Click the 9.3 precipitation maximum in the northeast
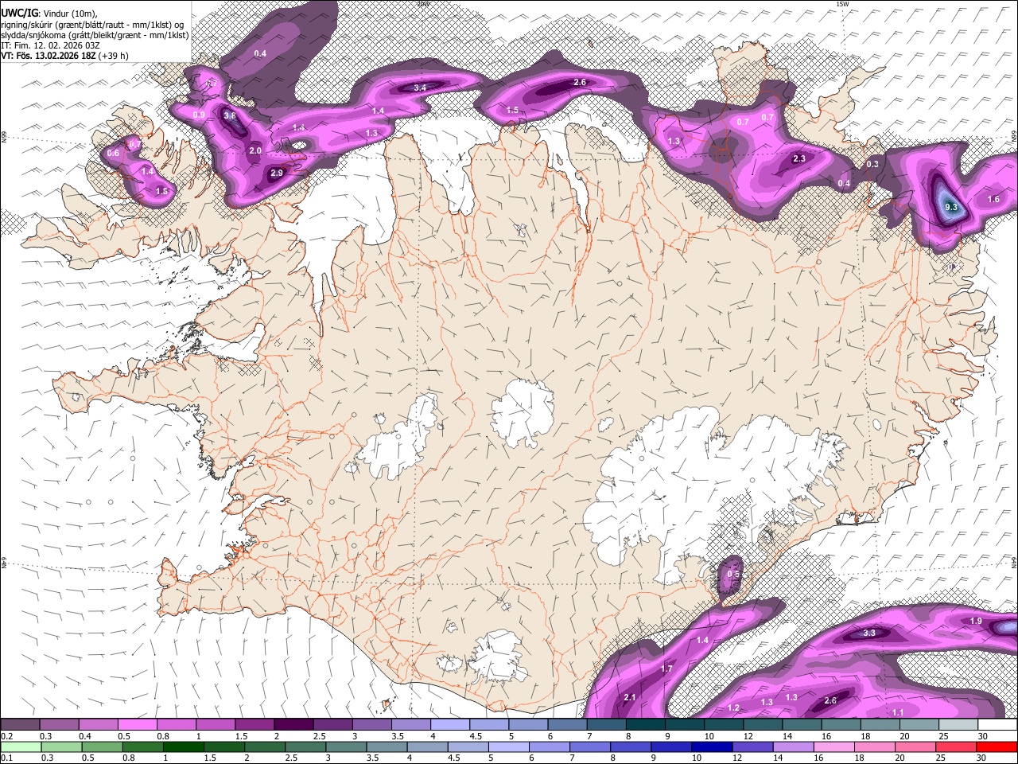This screenshot has width=1018, height=764. tap(951, 207)
